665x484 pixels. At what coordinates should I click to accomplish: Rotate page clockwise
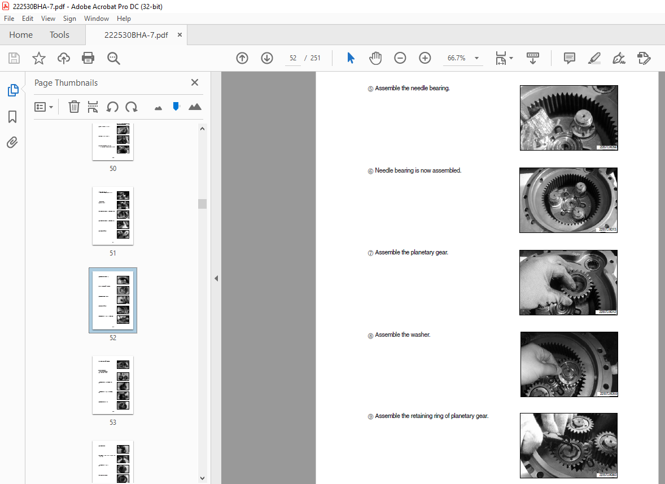click(x=132, y=107)
